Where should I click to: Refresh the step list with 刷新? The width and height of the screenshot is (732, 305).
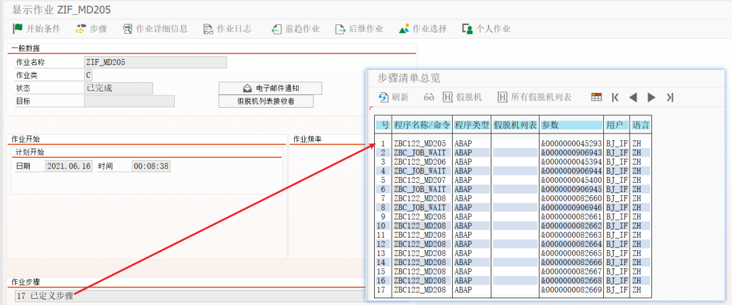pyautogui.click(x=393, y=97)
